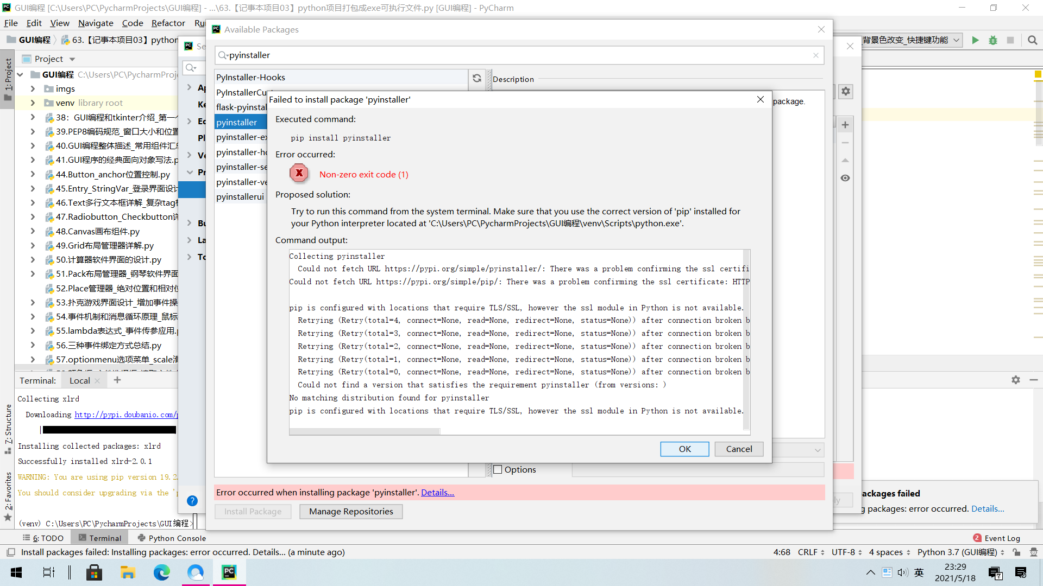Open Microsoft Edge from taskbar
Viewport: 1043px width, 586px height.
coord(161,572)
